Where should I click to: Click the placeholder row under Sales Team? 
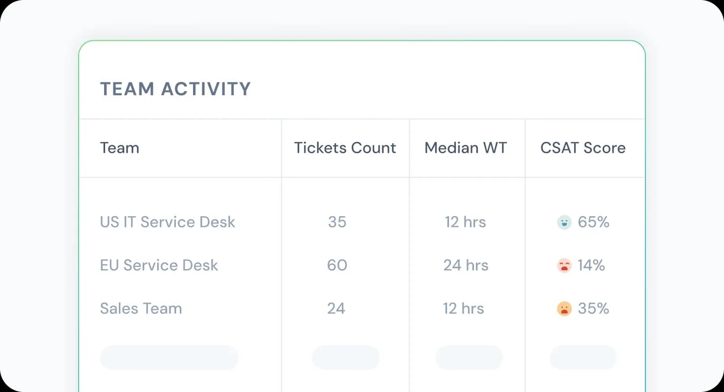tap(169, 357)
